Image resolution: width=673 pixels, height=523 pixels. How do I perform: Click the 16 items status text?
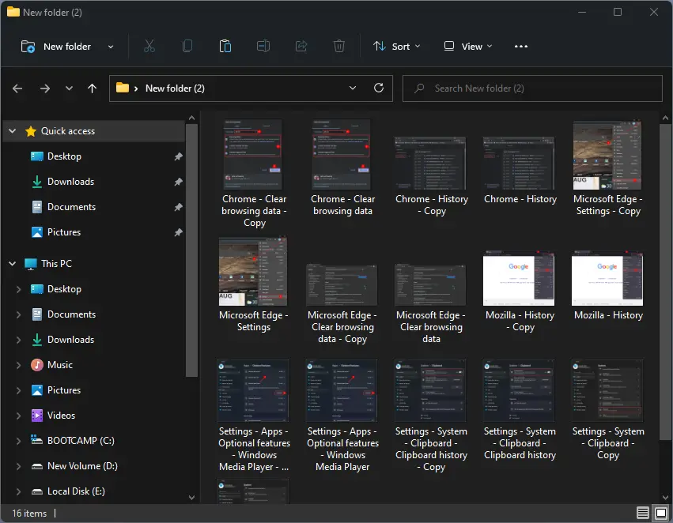click(29, 514)
